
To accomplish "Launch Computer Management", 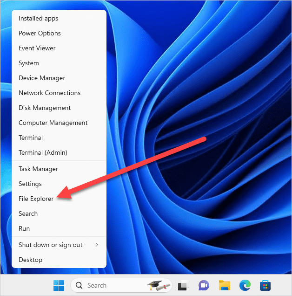I will [x=59, y=123].
